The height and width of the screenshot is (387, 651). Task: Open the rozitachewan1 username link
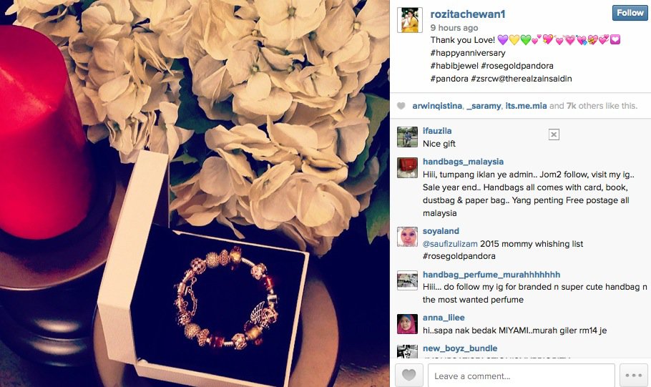[x=468, y=14]
